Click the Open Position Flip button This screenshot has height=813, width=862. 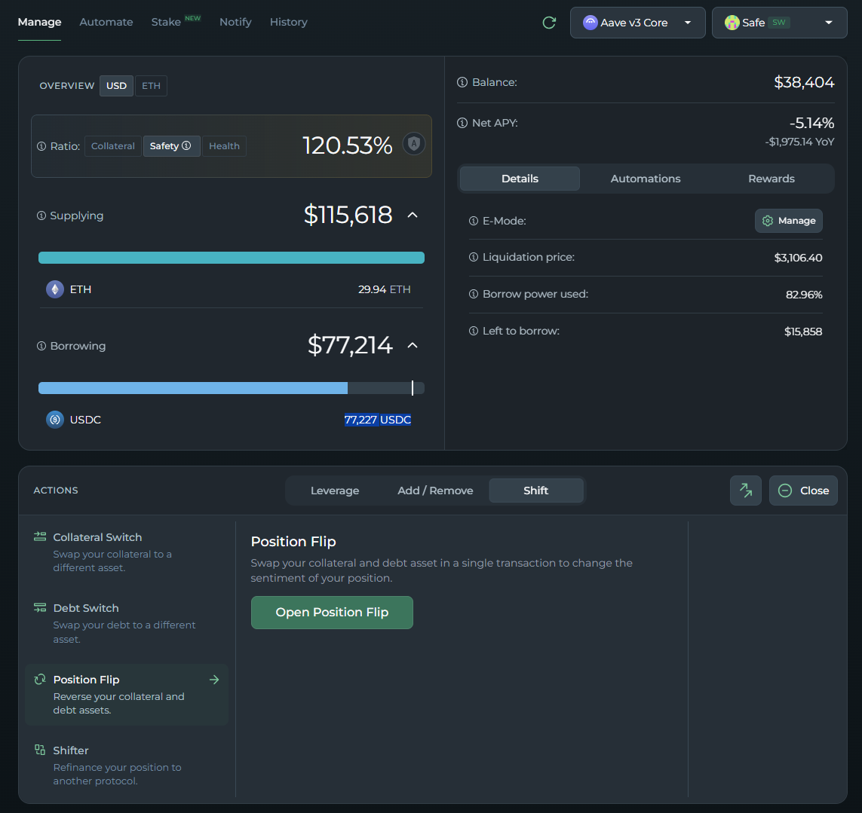click(332, 613)
